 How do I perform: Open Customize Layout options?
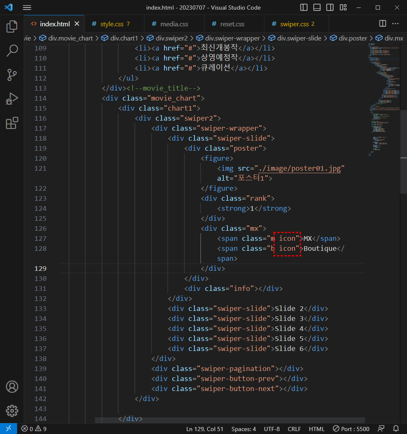coord(343,8)
